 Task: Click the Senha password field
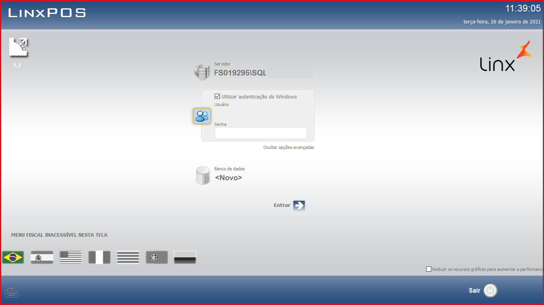[x=261, y=133]
